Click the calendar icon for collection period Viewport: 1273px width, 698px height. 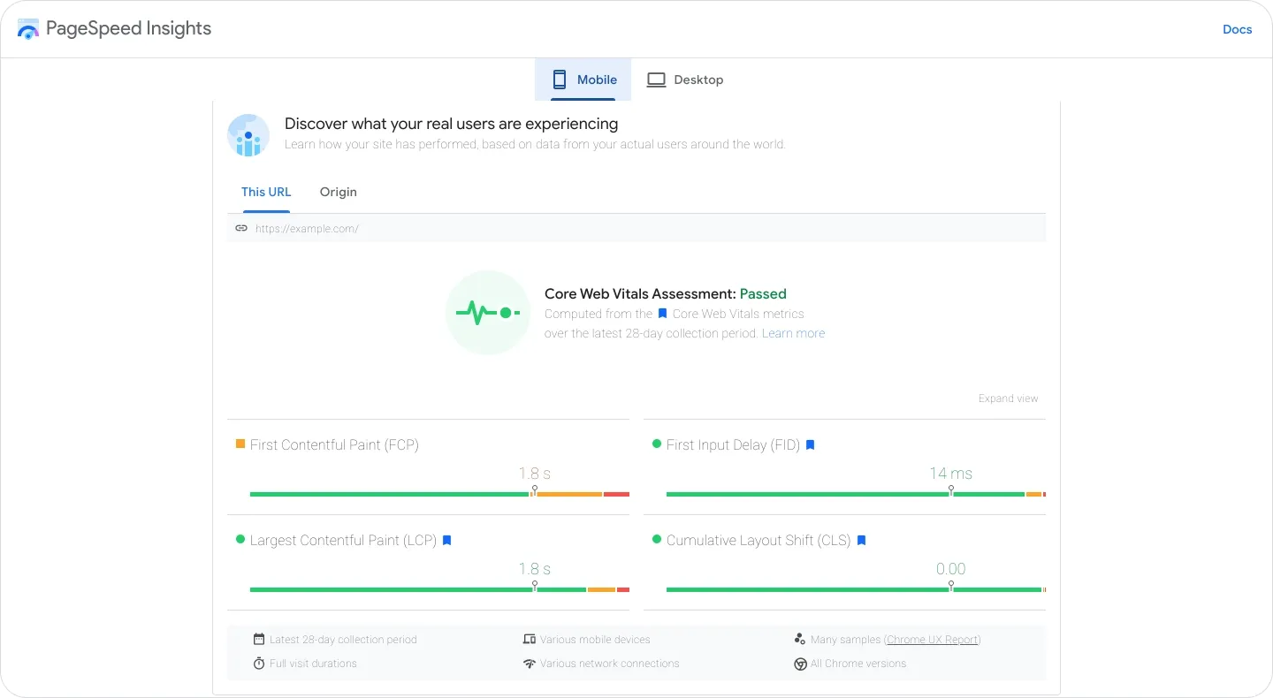coord(259,639)
